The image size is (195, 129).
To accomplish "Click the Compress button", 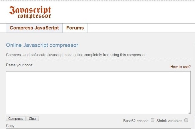I will point(16,119).
